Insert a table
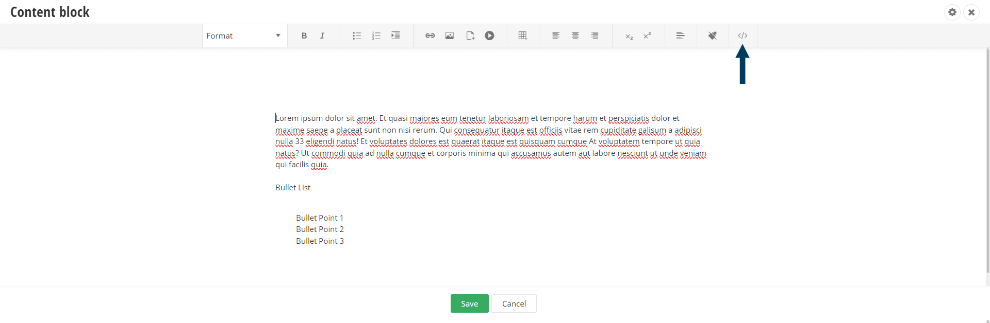This screenshot has width=990, height=323. tap(523, 35)
